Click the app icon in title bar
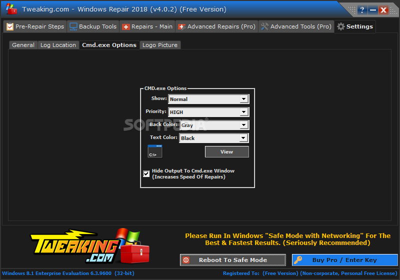Viewport: 400px width, 280px height. [x=11, y=9]
